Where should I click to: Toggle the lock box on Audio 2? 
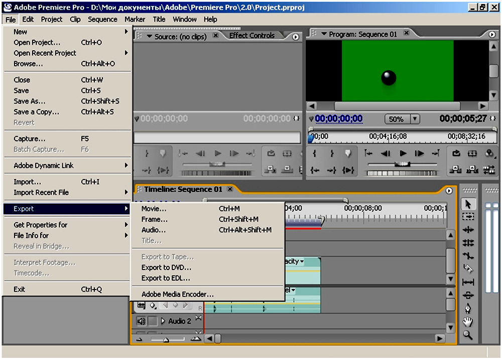[x=153, y=321]
